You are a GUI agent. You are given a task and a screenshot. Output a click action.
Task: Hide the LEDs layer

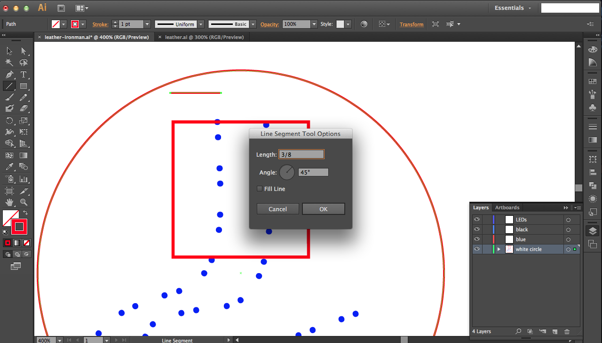[476, 219]
